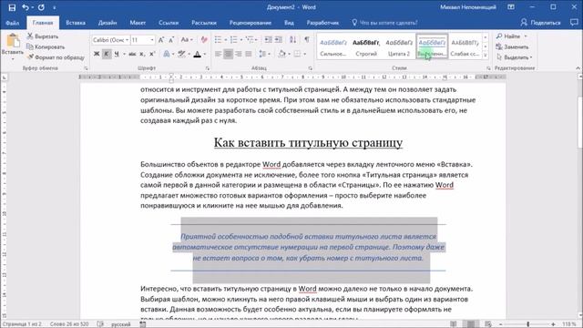
Task: Open Выделить select dropdown
Action: coord(514,57)
